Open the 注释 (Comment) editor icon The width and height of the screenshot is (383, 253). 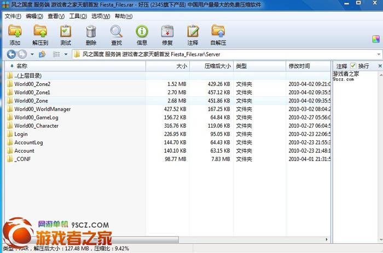(x=193, y=34)
